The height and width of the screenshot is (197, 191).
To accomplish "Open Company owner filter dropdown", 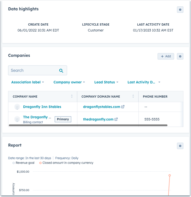I will [69, 82].
